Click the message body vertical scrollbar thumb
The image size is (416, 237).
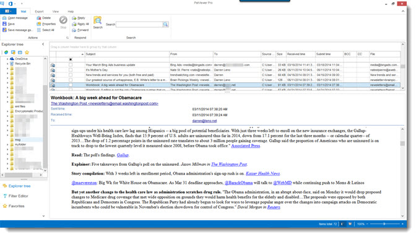pyautogui.click(x=402, y=144)
